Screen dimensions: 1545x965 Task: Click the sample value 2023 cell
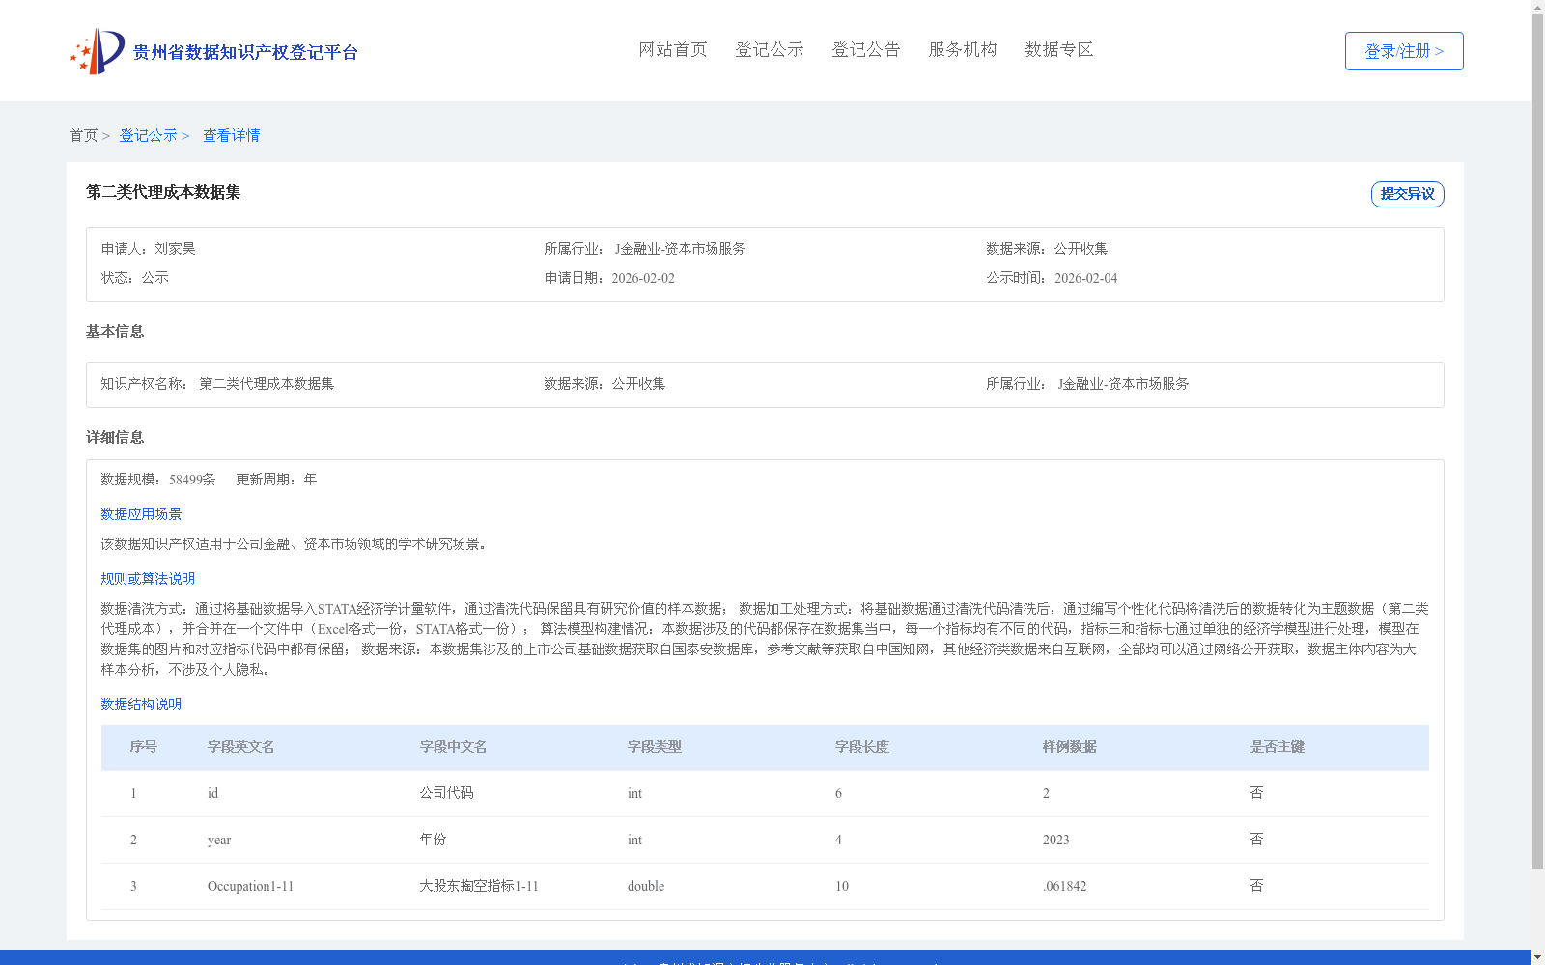point(1056,840)
